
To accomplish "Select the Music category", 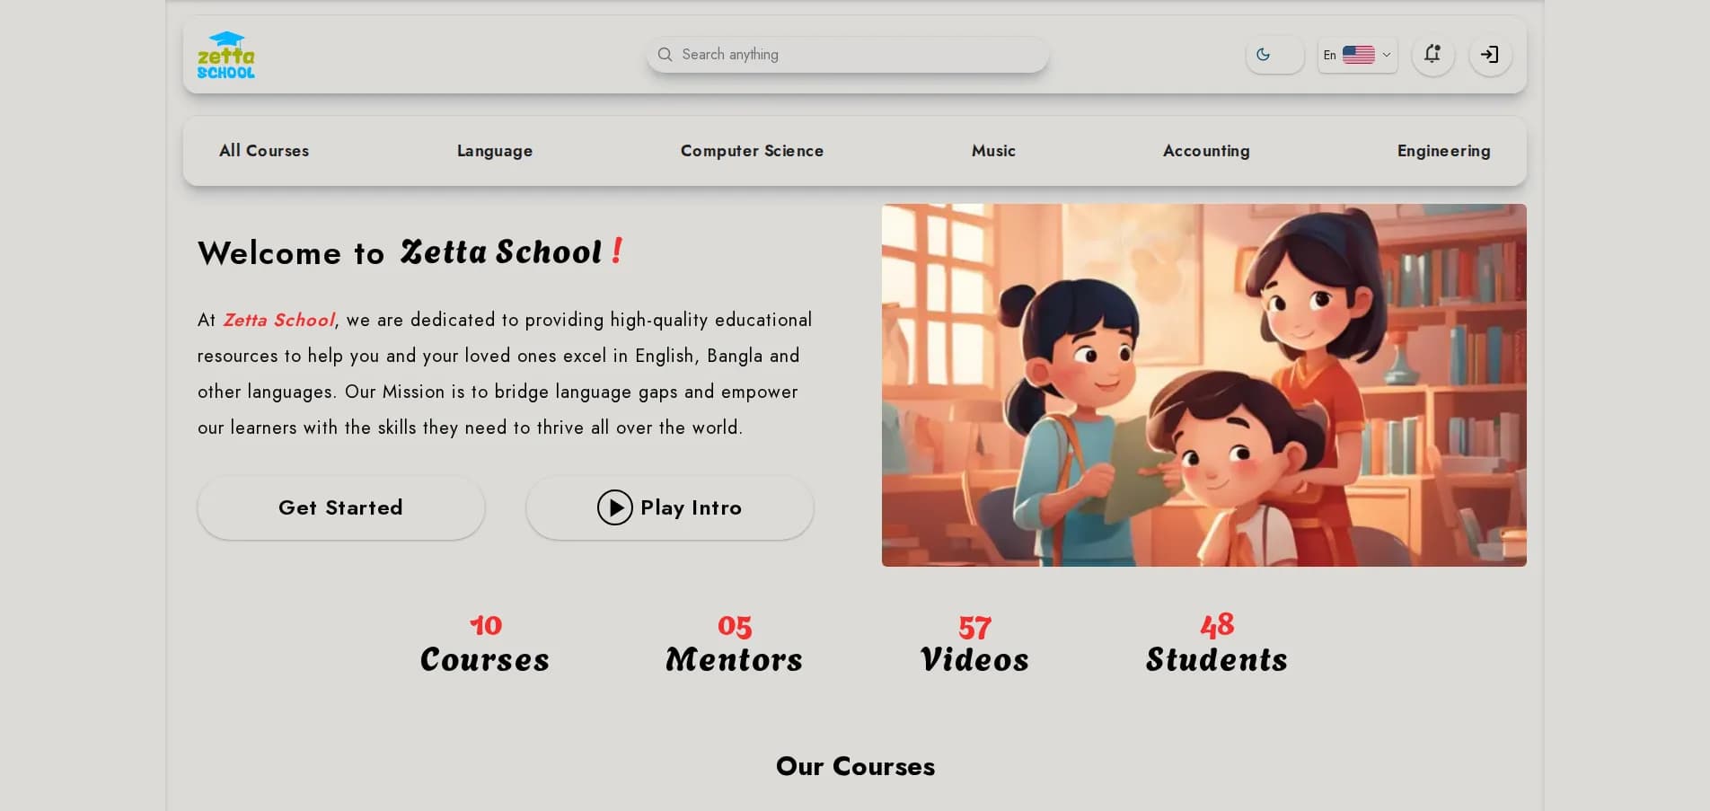I will click(993, 151).
